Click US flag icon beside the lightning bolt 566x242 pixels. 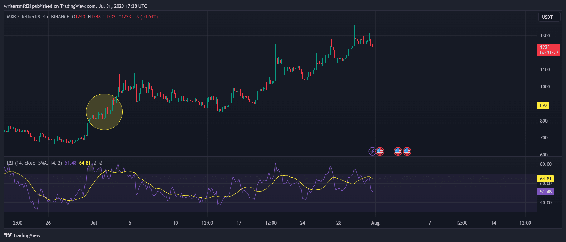[x=380, y=151]
